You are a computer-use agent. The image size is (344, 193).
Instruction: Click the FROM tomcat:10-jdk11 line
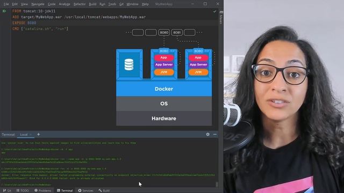(x=34, y=11)
